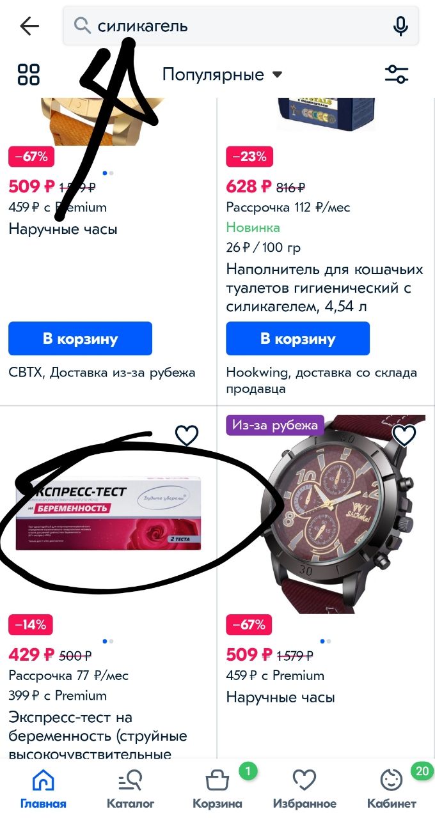Viewport: 435px width, 818px height.
Task: Switch to grid layout view icon
Action: pyautogui.click(x=29, y=74)
